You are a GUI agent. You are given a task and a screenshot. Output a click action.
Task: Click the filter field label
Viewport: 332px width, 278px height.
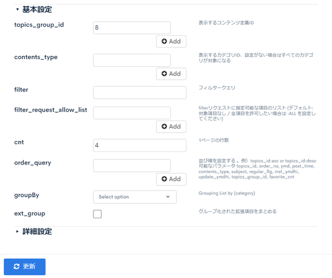click(x=21, y=90)
